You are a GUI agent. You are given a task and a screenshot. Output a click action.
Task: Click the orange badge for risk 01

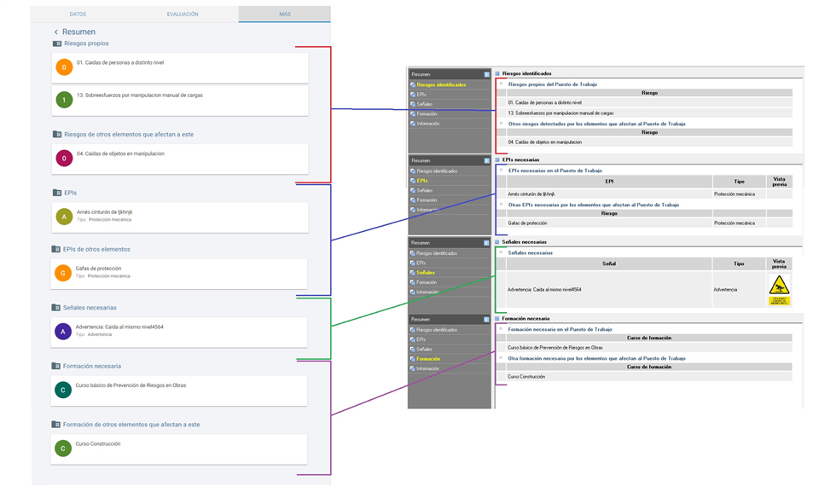point(64,67)
